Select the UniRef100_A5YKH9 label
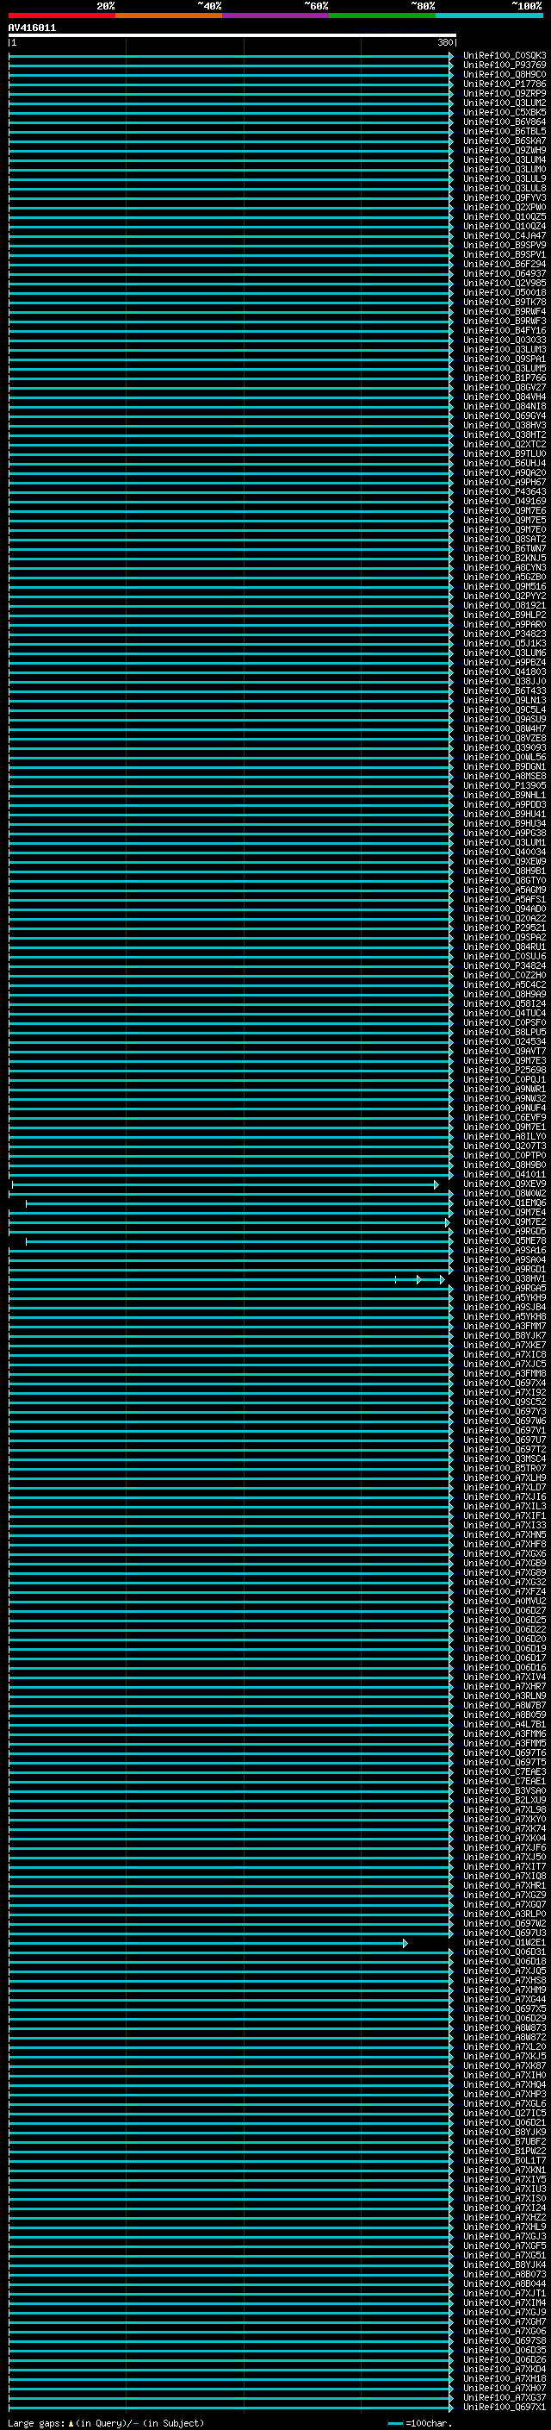Screen dimensions: 551x2430 (504, 1298)
